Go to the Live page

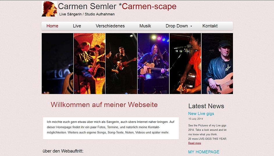[x=77, y=26]
